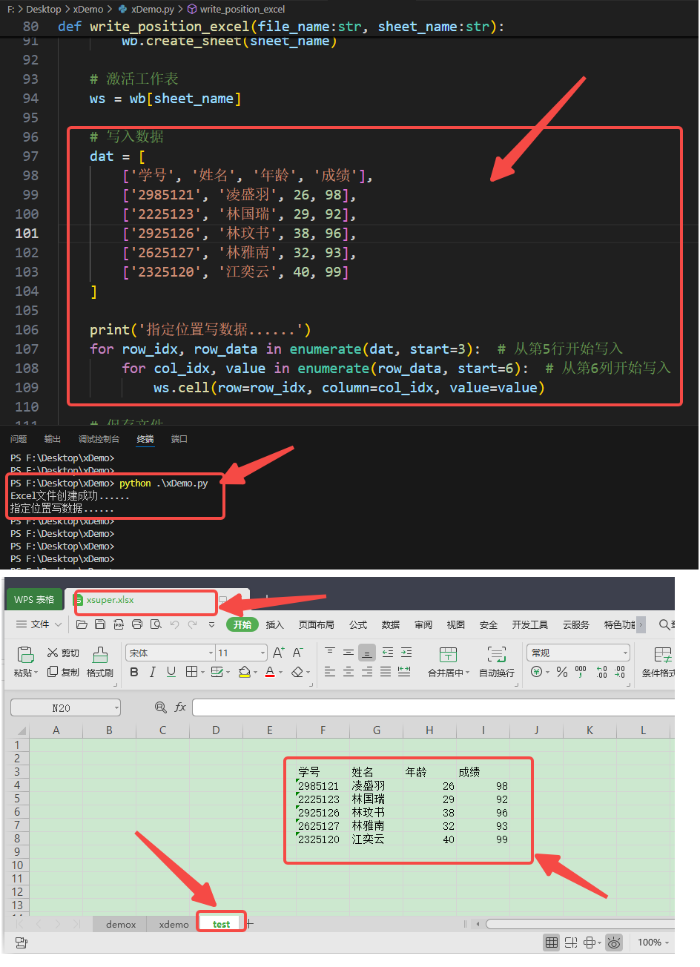Open the 数据 ribbon tab
This screenshot has width=700, height=967.
pyautogui.click(x=391, y=624)
